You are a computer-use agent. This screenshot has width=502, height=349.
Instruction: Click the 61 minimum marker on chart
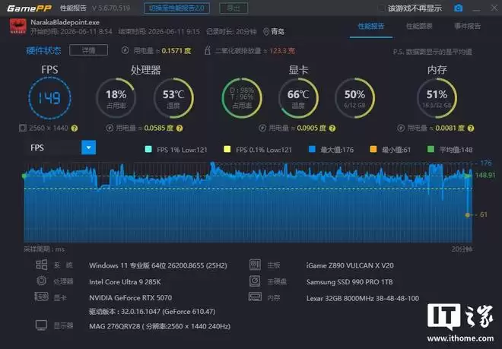(468, 214)
